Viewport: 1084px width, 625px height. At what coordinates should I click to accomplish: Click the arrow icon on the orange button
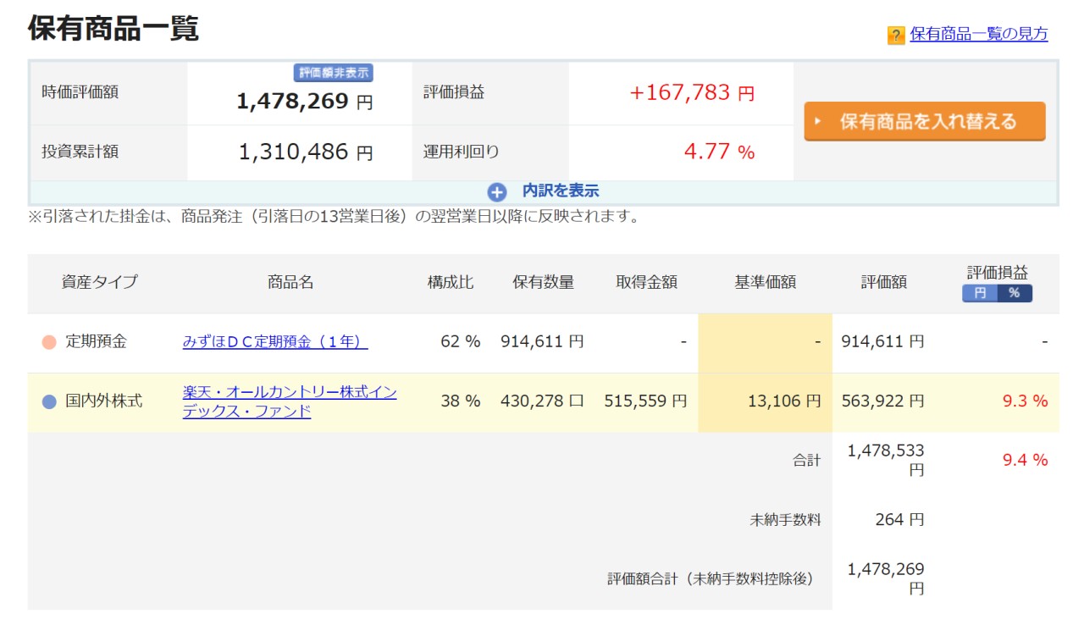(x=818, y=122)
